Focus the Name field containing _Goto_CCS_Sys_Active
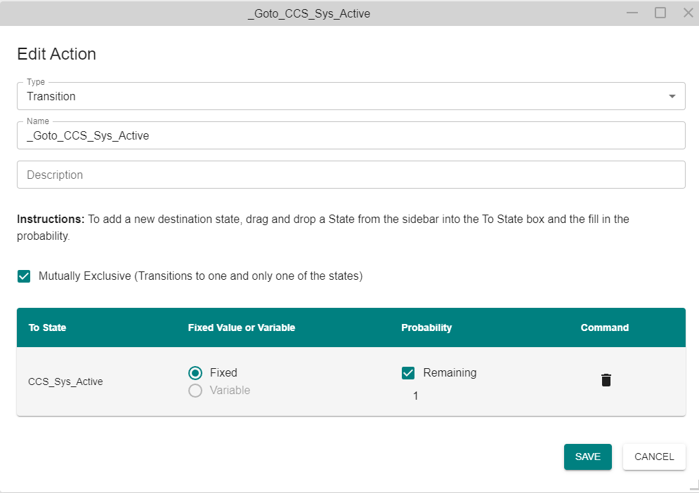The image size is (699, 493). pos(351,135)
